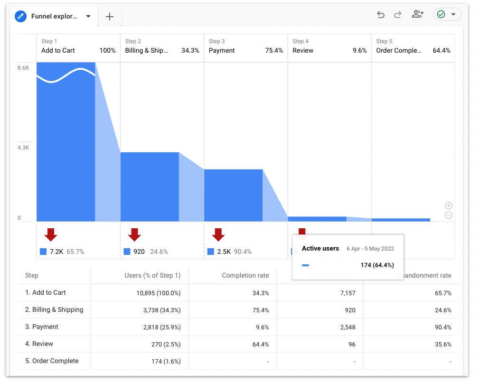Select the Funnel exploration tab
Screen dimensions: 479x383
pyautogui.click(x=54, y=16)
